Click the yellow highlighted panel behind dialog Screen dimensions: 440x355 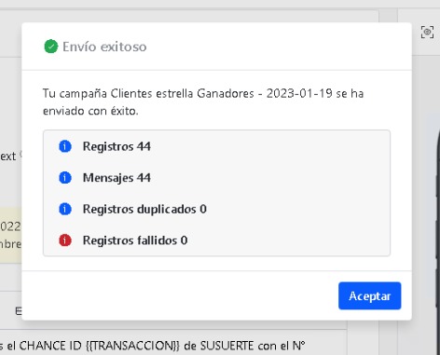pyautogui.click(x=10, y=235)
